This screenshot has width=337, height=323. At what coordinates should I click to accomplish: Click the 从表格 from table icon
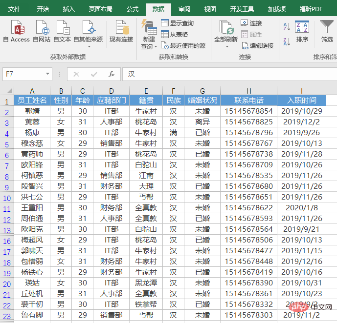(164, 34)
